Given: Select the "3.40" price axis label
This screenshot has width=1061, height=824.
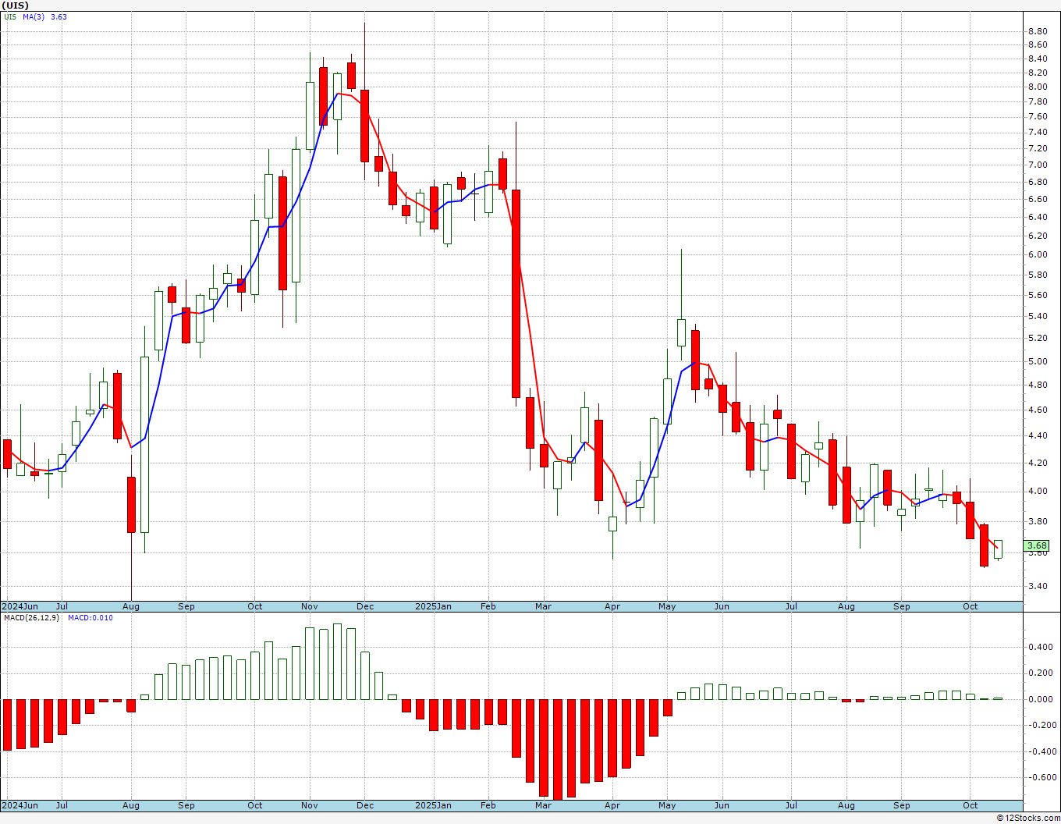Looking at the screenshot, I should 1038,586.
